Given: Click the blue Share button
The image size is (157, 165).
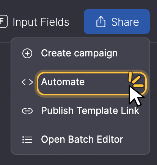Looking at the screenshot, I should 117,22.
